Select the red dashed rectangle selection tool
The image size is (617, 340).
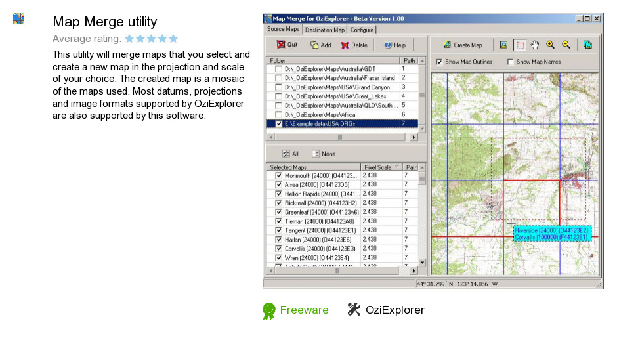tap(520, 45)
